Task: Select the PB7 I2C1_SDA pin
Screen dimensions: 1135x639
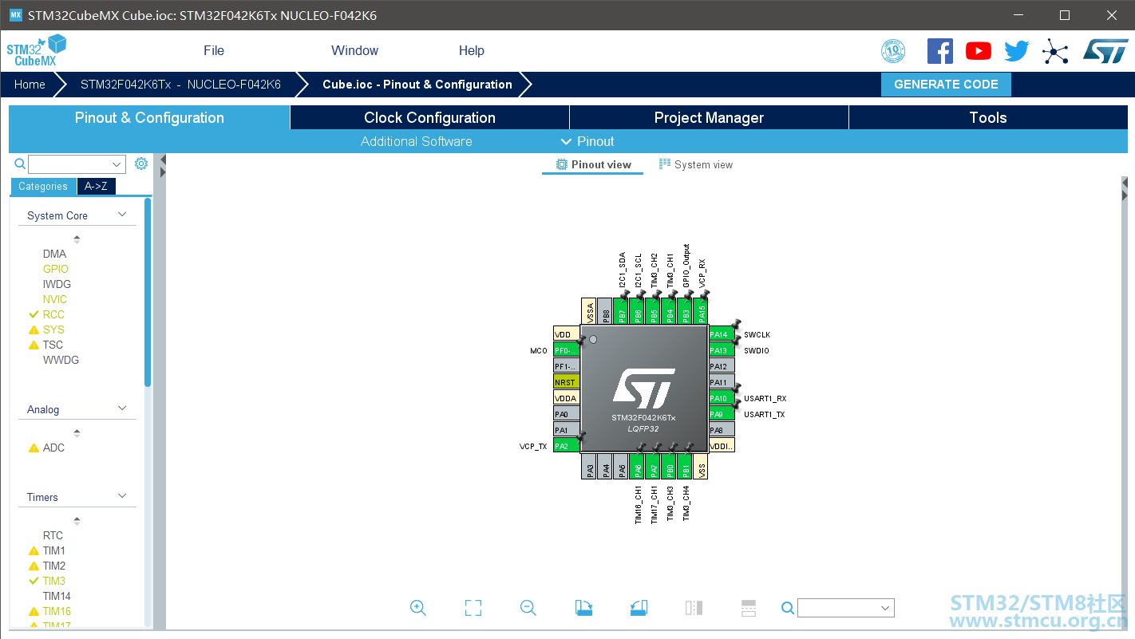Action: click(622, 311)
